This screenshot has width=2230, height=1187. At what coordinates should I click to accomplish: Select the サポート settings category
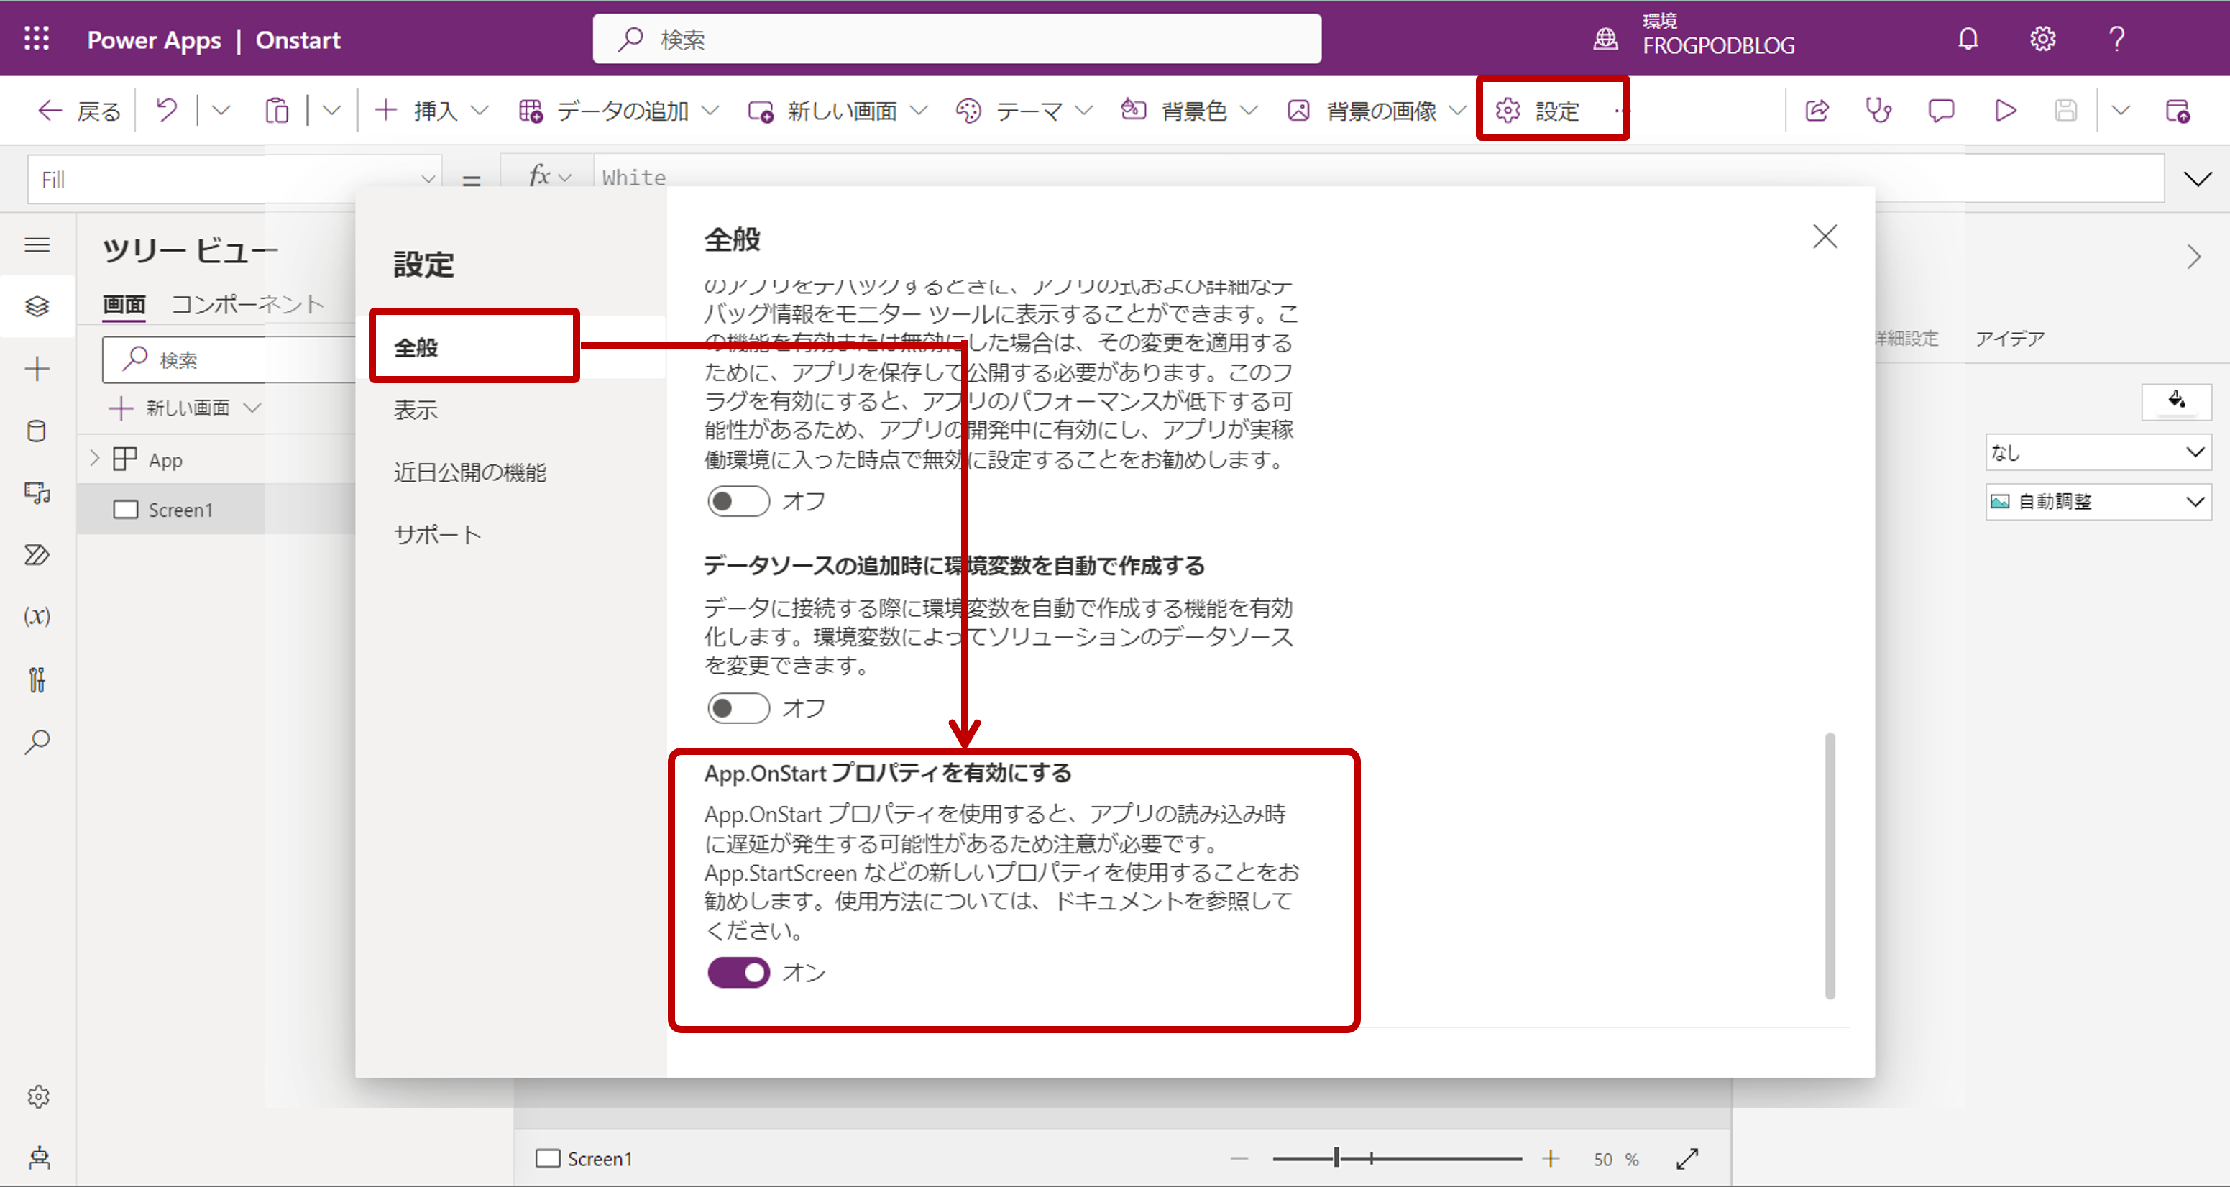tap(437, 534)
